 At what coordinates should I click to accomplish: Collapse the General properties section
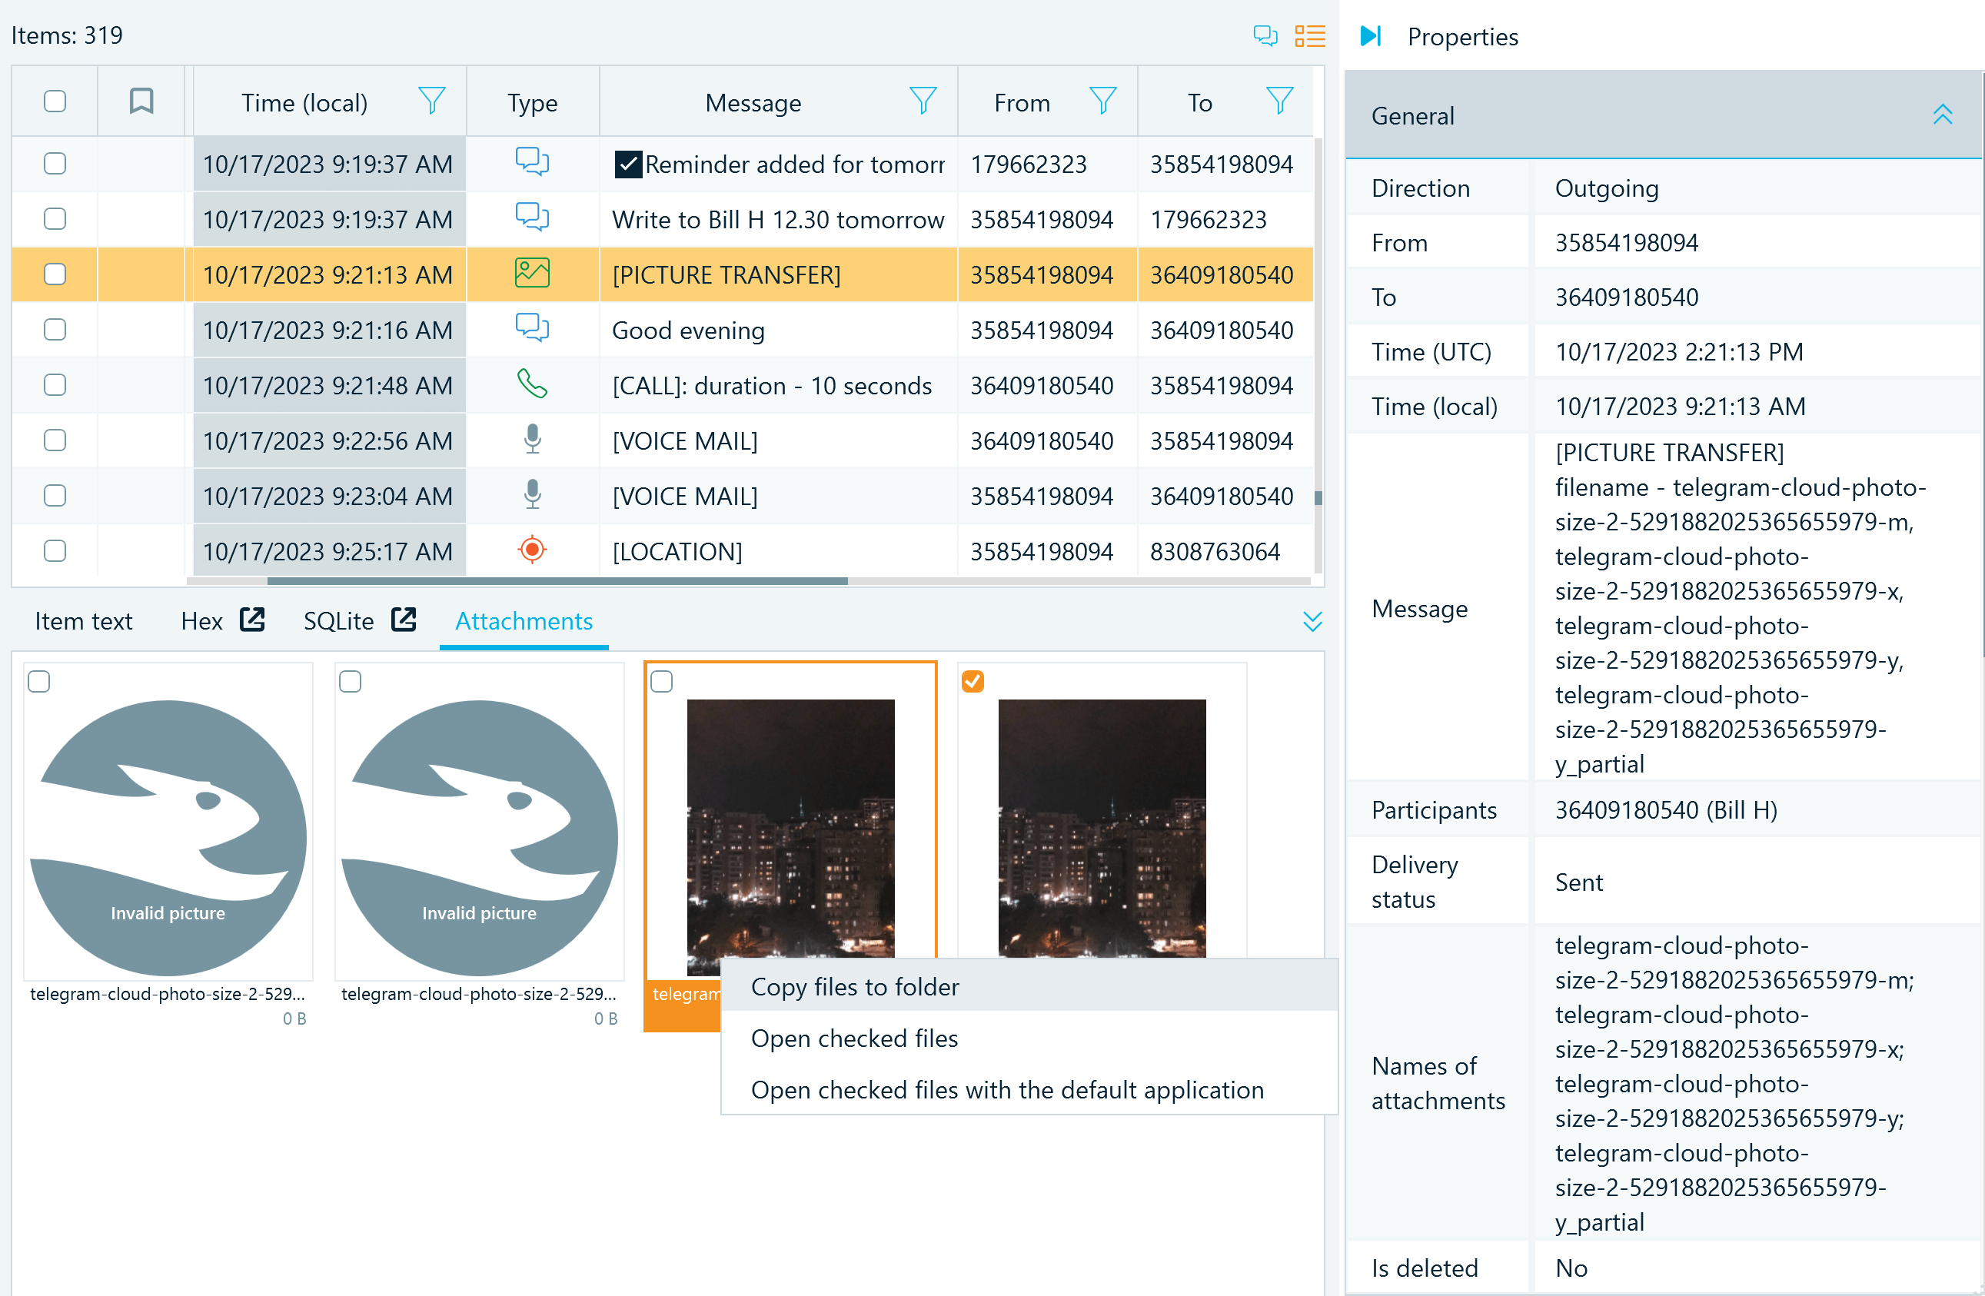[x=1943, y=115]
